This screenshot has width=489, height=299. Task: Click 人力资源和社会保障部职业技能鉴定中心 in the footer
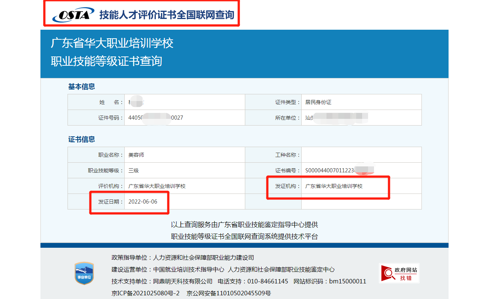coord(282,269)
